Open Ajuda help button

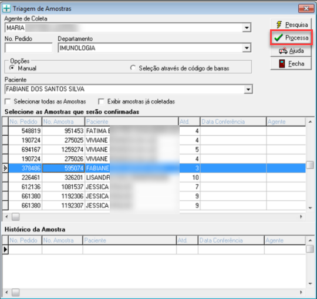(291, 51)
